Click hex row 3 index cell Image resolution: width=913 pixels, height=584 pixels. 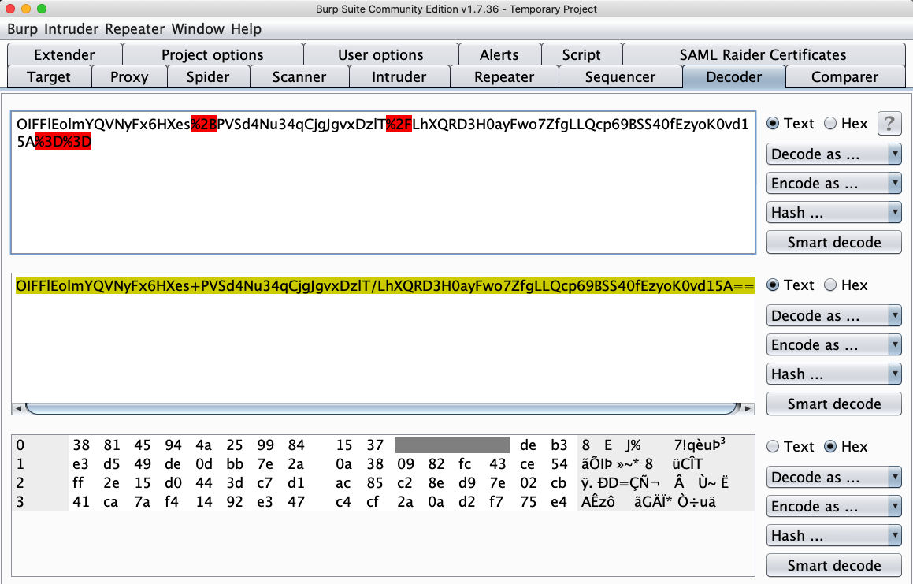(x=40, y=502)
